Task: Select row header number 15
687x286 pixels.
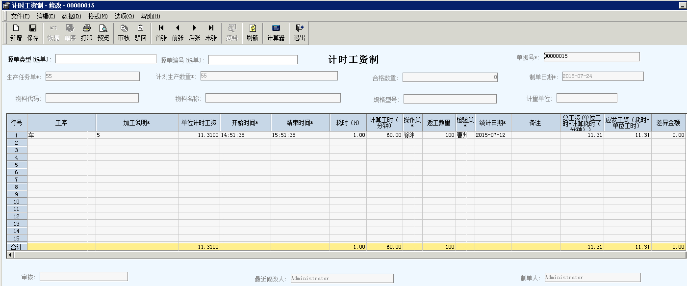Action: click(x=17, y=238)
